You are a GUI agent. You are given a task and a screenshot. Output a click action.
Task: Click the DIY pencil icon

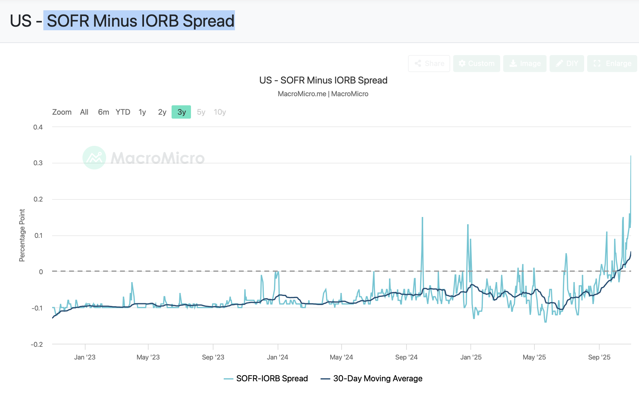click(559, 63)
